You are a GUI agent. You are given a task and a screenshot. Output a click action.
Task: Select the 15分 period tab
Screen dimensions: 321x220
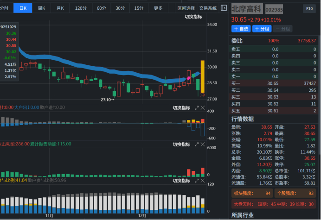click(x=139, y=8)
